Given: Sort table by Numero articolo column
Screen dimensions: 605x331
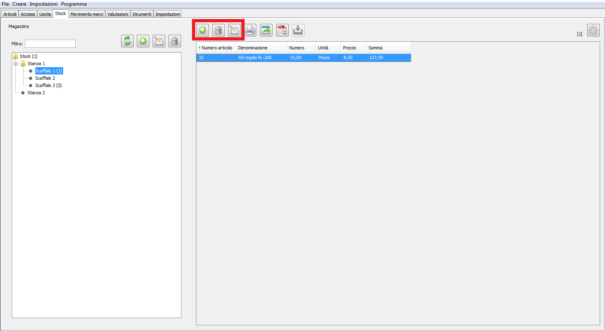Looking at the screenshot, I should coord(216,48).
